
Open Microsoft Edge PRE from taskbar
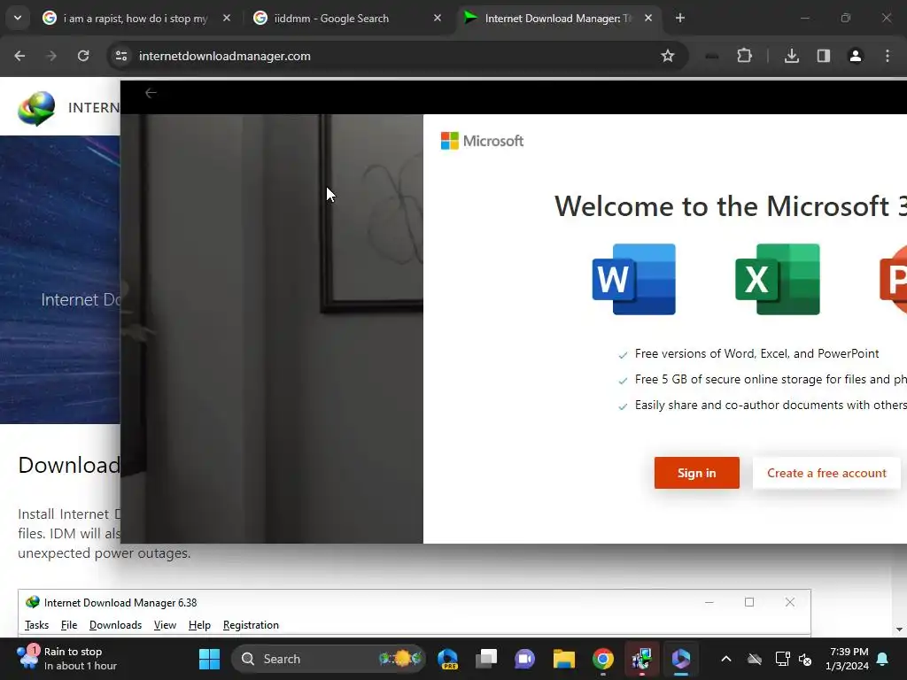point(447,659)
